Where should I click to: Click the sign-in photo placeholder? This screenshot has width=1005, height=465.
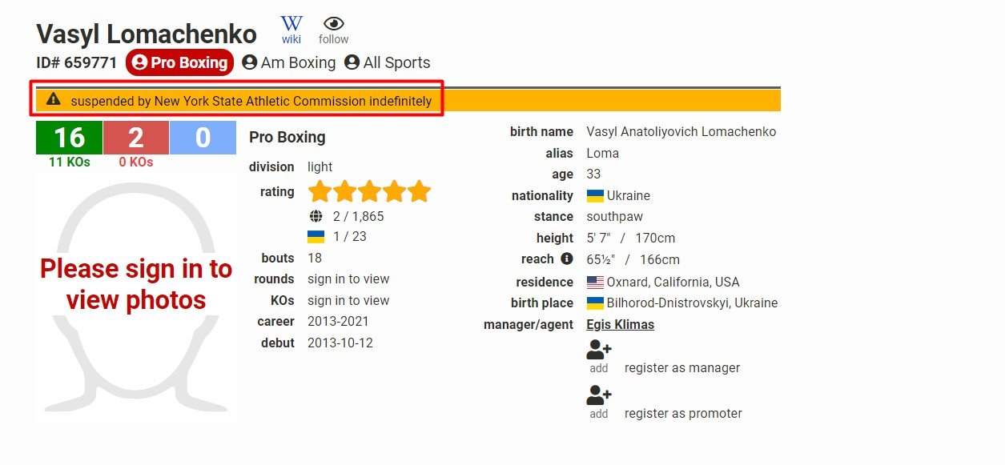click(x=136, y=284)
